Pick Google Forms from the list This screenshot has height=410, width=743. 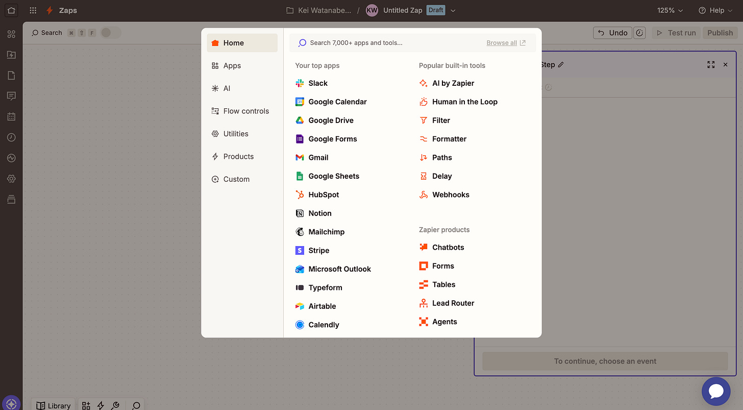[x=326, y=139]
